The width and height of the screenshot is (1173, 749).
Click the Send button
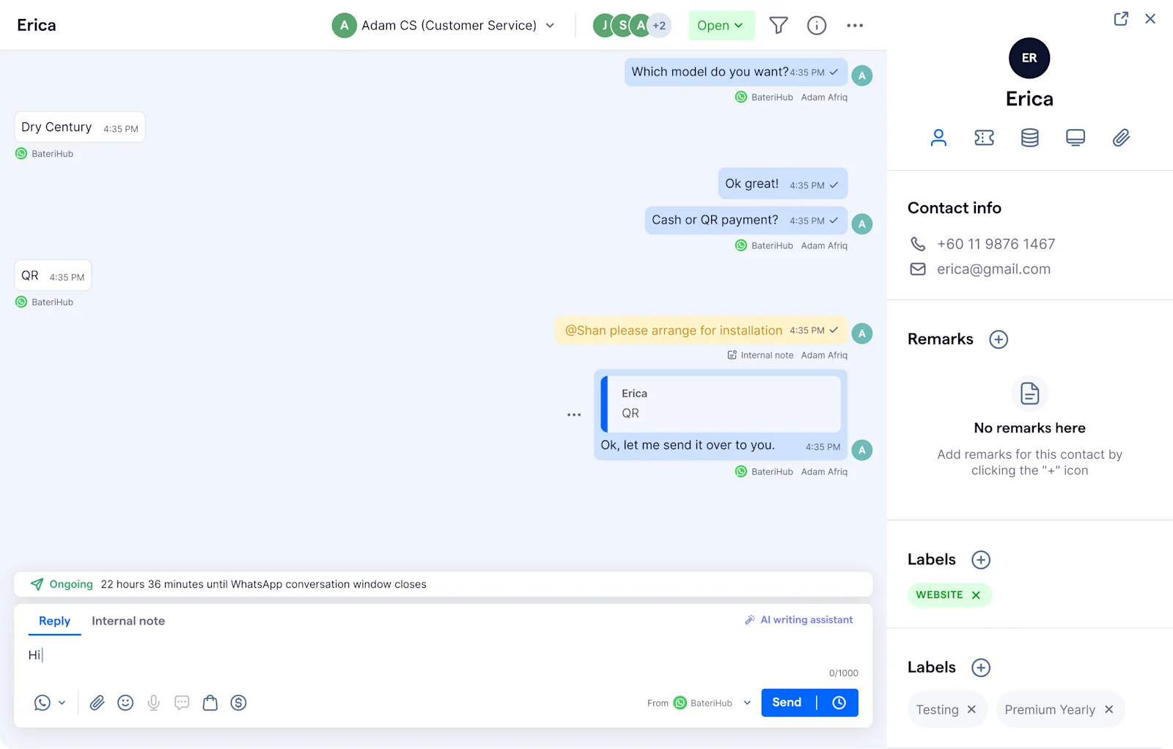tap(785, 702)
